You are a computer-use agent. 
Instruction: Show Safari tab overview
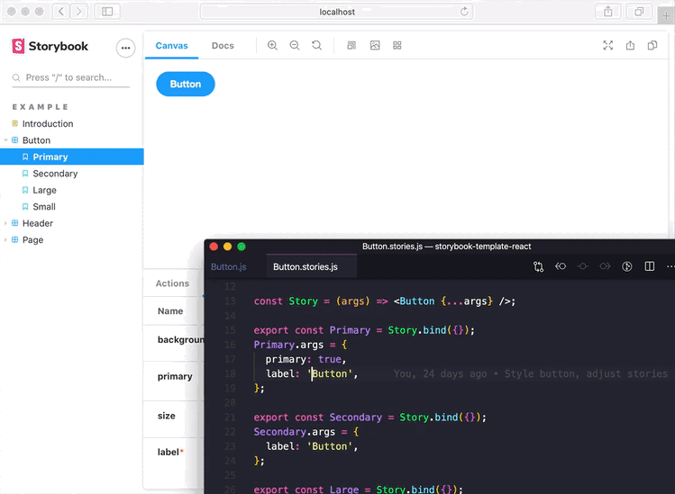click(x=639, y=12)
